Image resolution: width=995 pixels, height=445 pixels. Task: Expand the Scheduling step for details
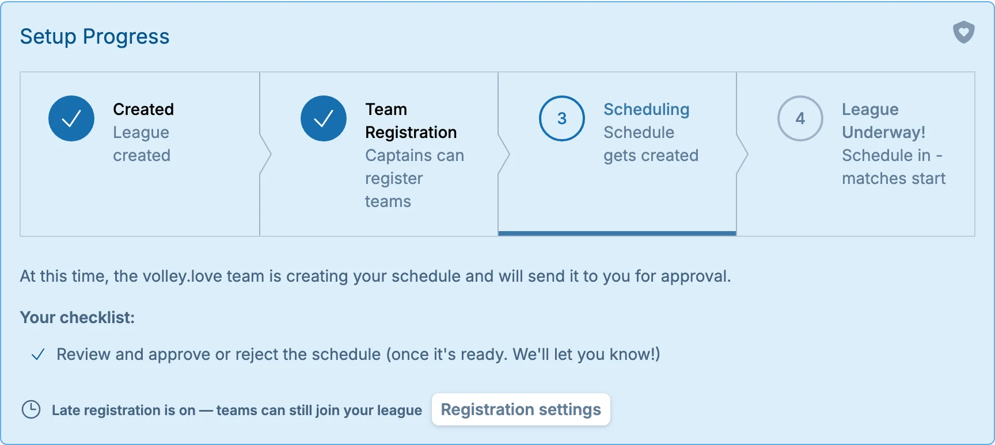pos(616,154)
